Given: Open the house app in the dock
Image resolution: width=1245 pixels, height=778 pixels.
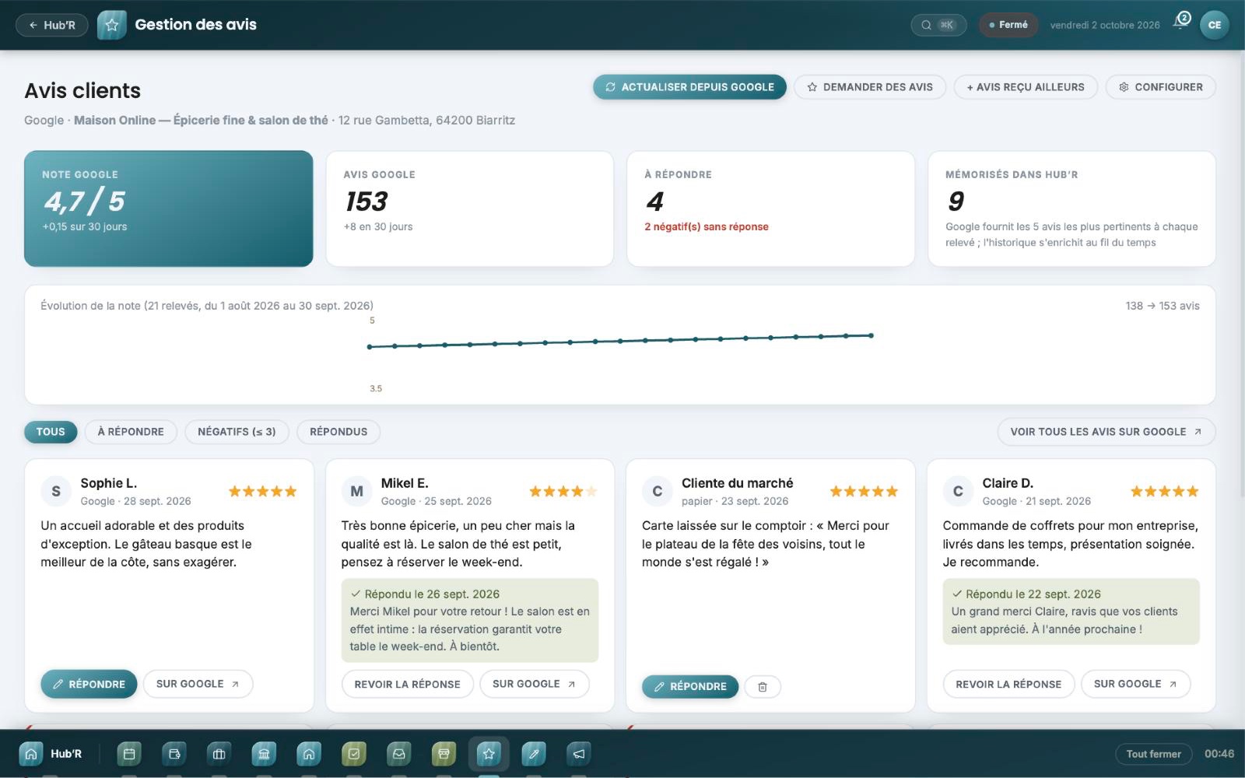Looking at the screenshot, I should click(309, 754).
